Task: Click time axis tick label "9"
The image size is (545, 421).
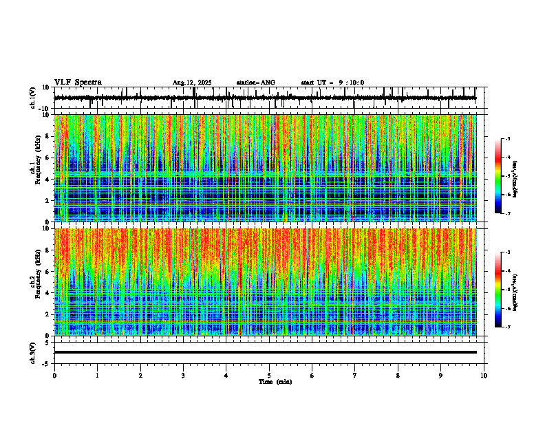Action: 440,376
